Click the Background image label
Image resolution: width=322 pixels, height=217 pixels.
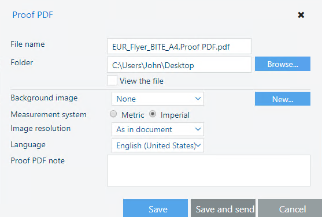pyautogui.click(x=44, y=98)
